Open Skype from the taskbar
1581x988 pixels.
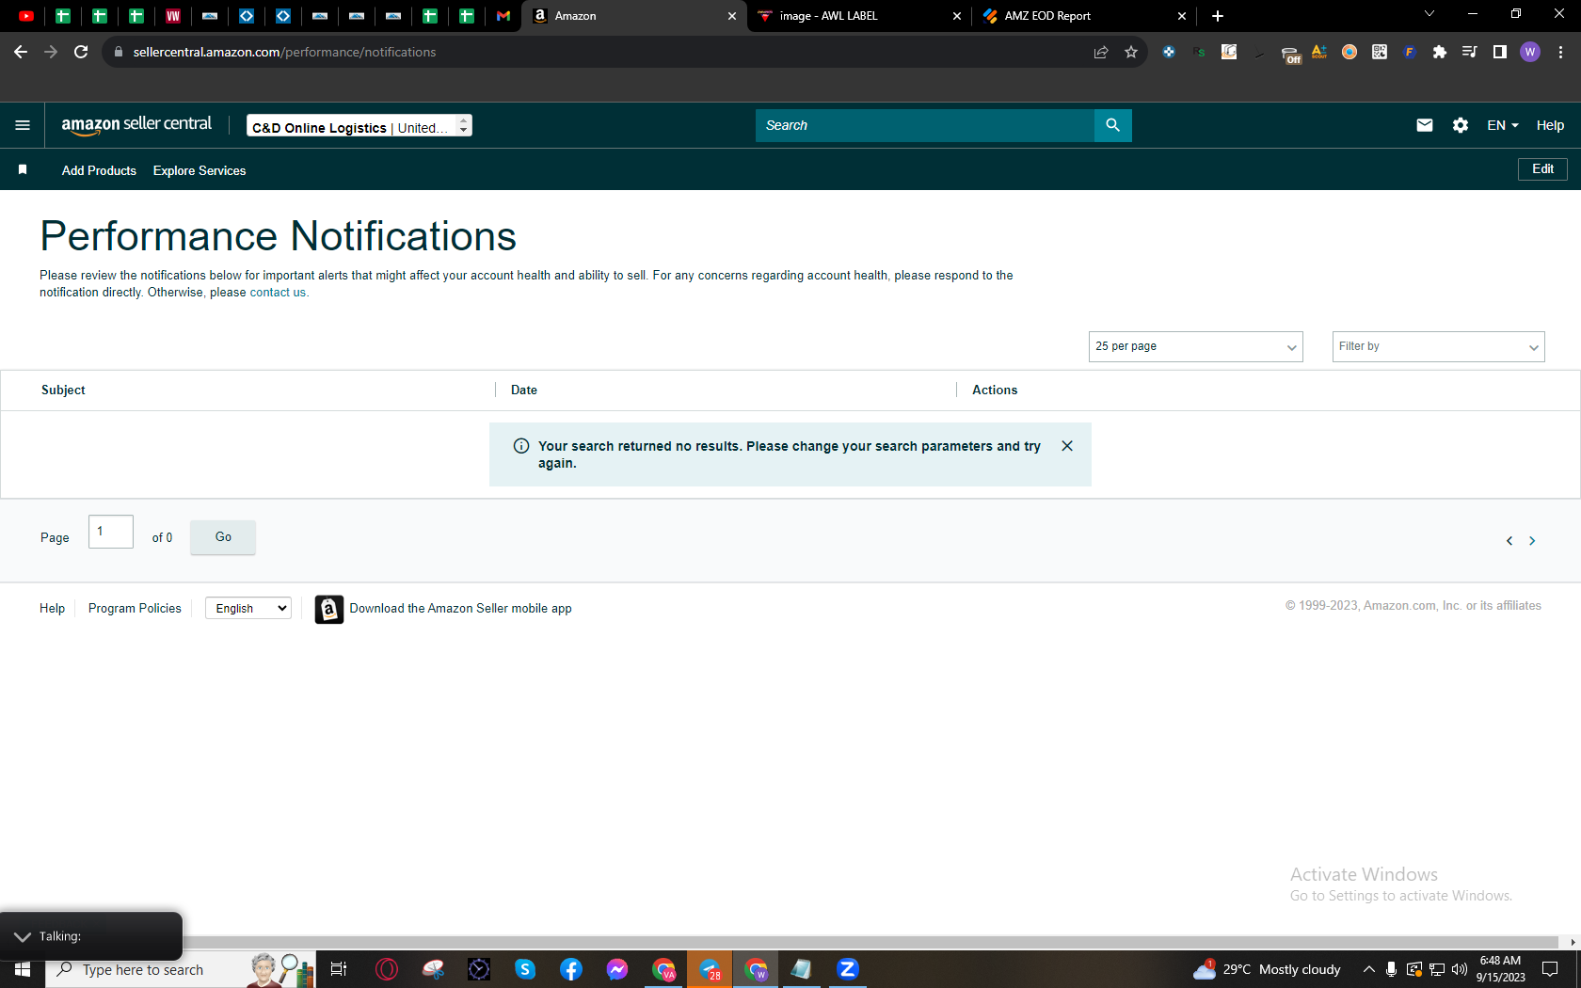point(525,969)
